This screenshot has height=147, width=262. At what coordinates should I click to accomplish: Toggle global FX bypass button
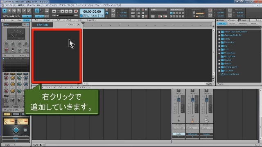[x=133, y=16]
